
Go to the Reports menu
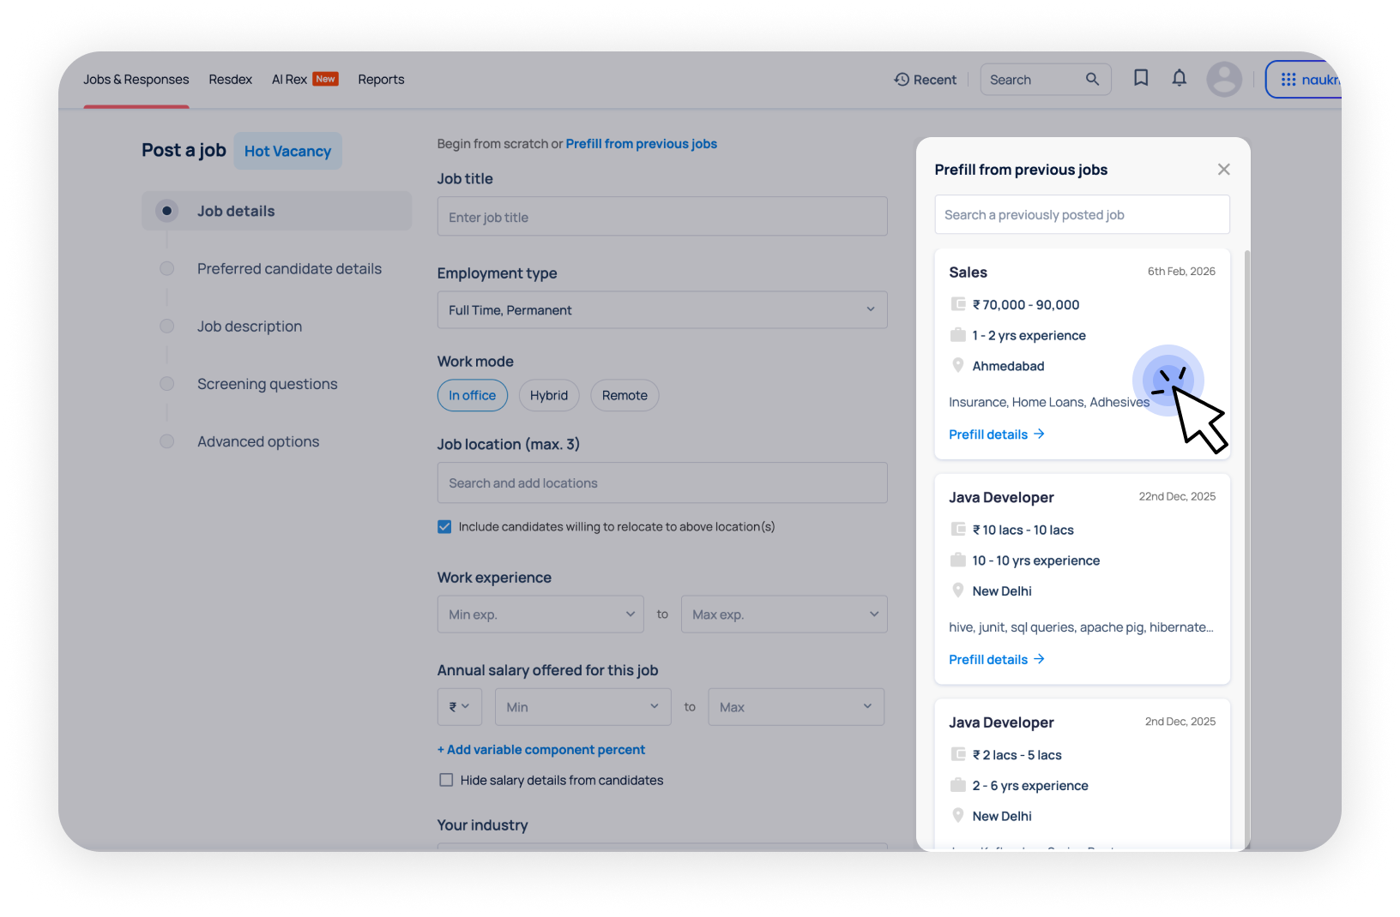[x=381, y=79]
